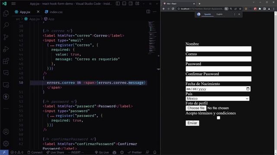The image size is (277, 155).
Task: Toggle the bottom panel layout icon
Action: 124,3
